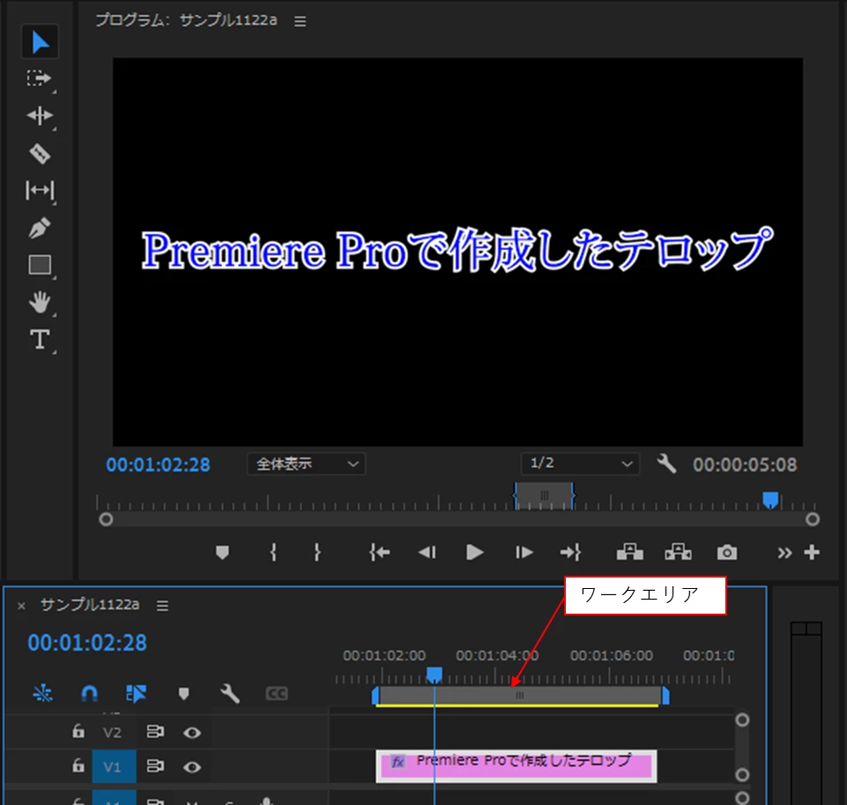847x805 pixels.
Task: Click the duration timecode 00:00:05:08
Action: pos(745,465)
